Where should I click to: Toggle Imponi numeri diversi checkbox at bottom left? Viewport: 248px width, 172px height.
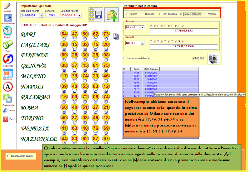point(8,156)
